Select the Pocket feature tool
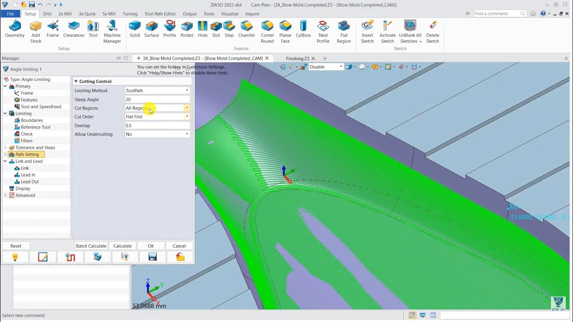 [x=187, y=29]
